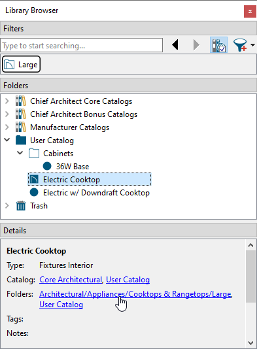Click the Manufacturer Catalogs books icon
The image size is (257, 349).
(x=21, y=127)
